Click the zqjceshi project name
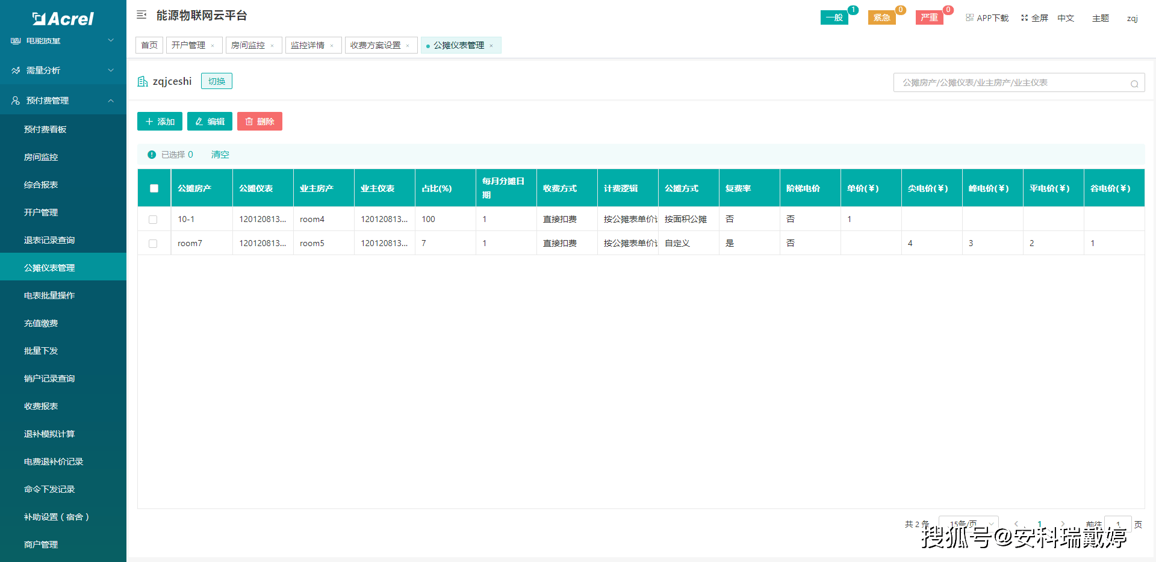The height and width of the screenshot is (562, 1156). coord(172,81)
